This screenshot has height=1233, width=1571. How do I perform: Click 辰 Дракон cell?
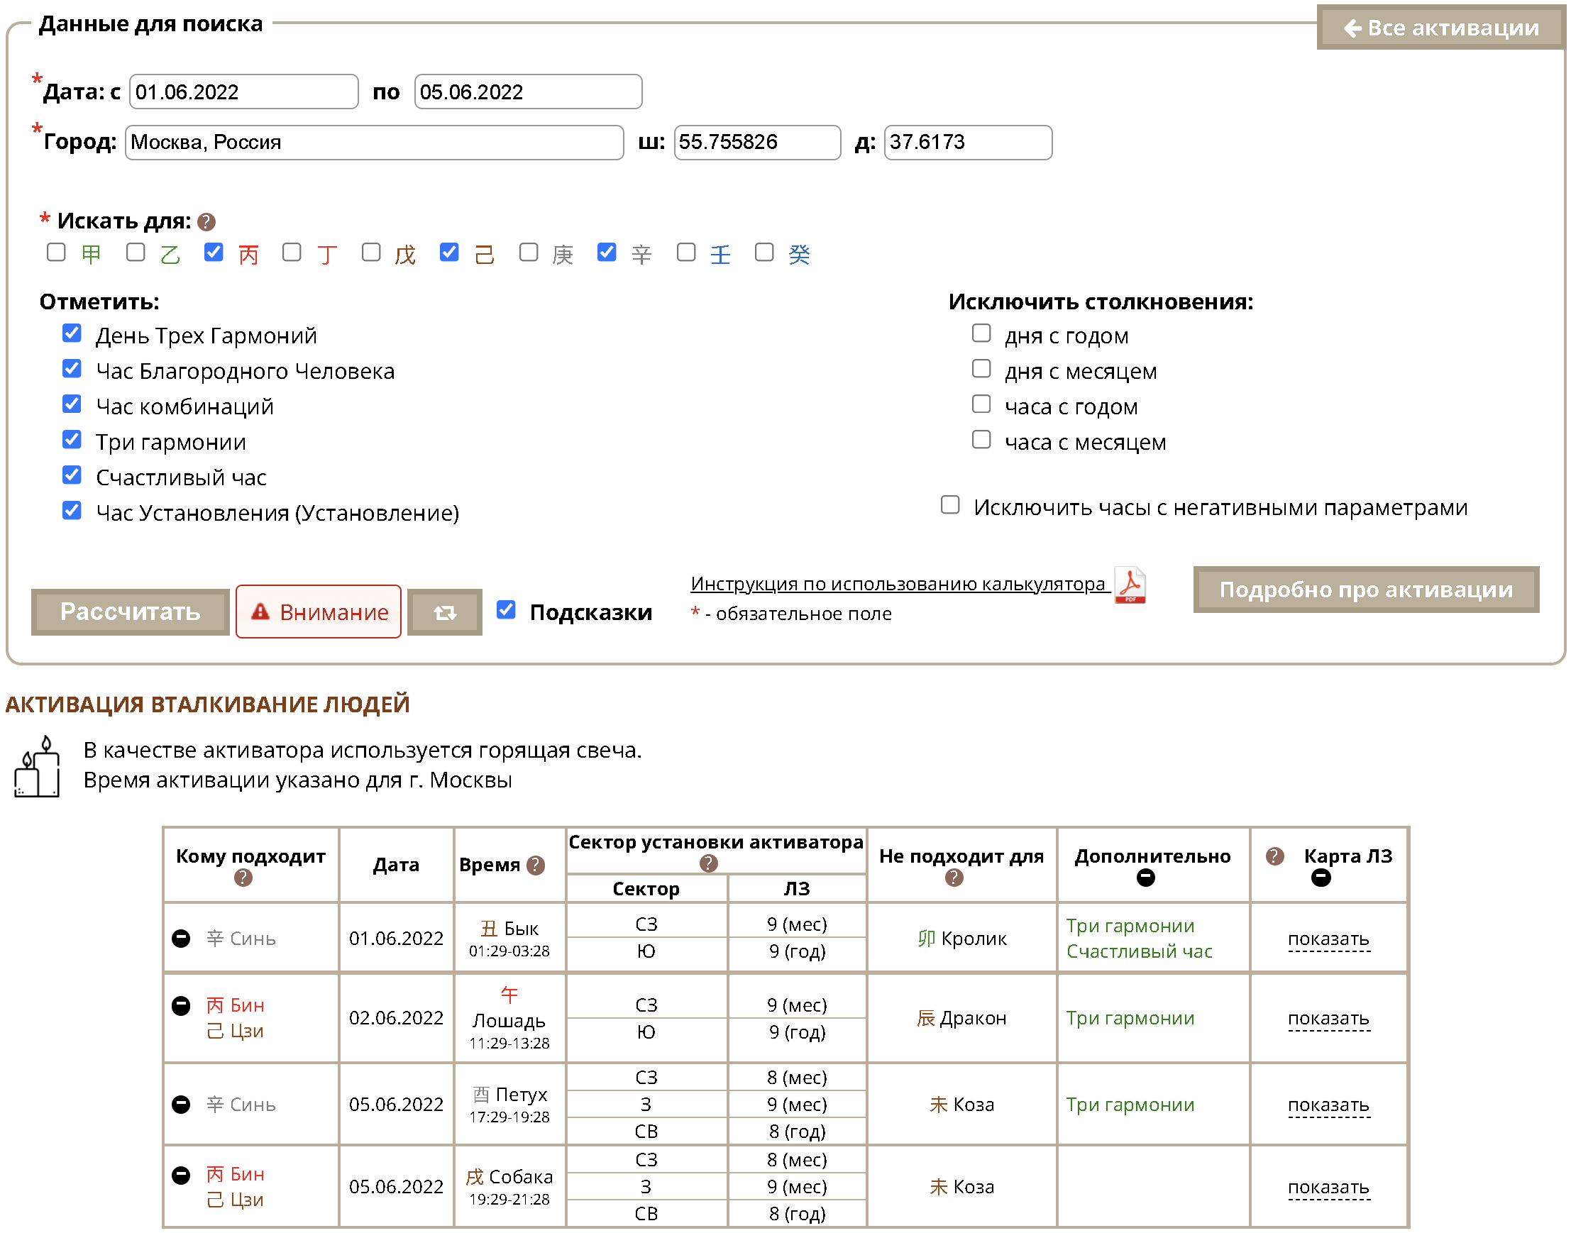[x=962, y=1019]
